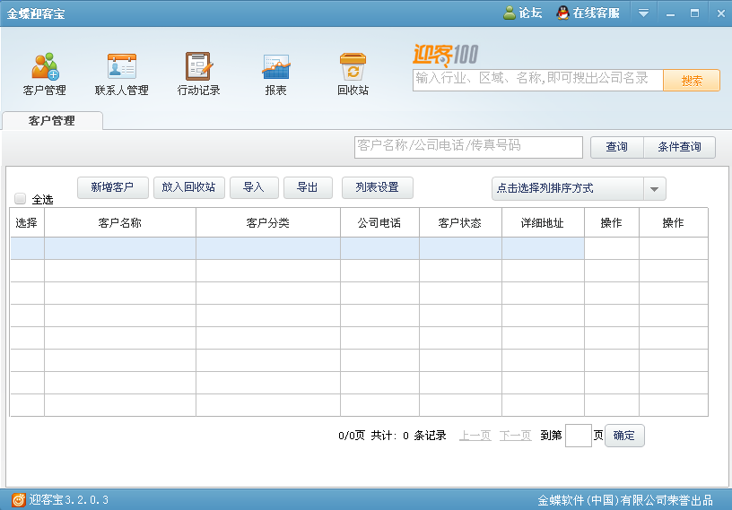The width and height of the screenshot is (732, 510).
Task: Minimize the 金蝶迎客宝 window
Action: [x=670, y=13]
